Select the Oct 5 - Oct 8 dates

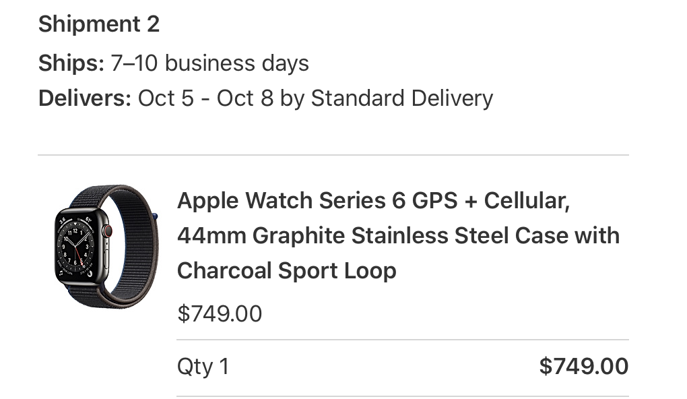click(205, 98)
